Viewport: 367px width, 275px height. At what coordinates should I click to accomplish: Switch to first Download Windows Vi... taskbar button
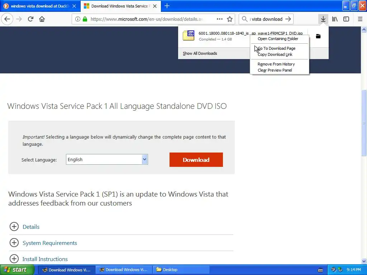coord(66,270)
